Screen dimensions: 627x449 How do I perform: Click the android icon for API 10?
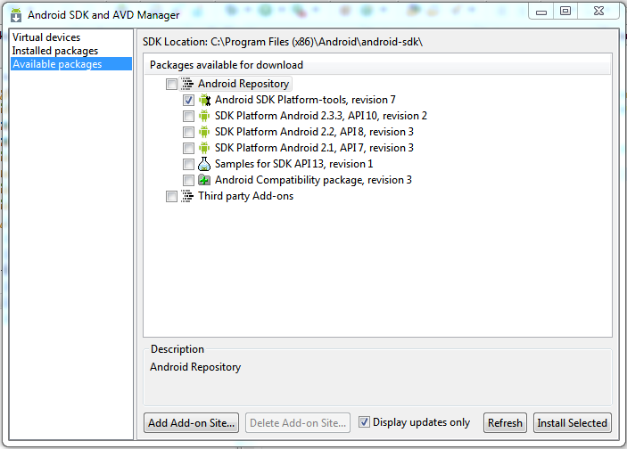(204, 116)
